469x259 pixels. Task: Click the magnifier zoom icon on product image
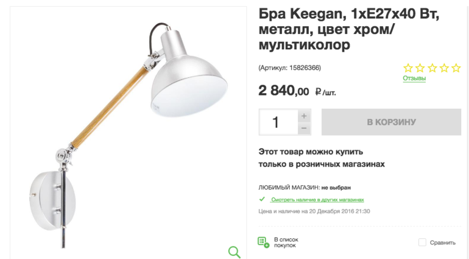click(x=234, y=252)
